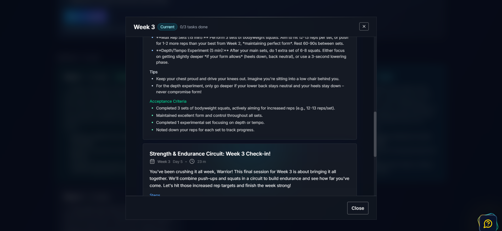502x231 pixels.
Task: Click the Week 3 dialog title
Action: tap(144, 27)
